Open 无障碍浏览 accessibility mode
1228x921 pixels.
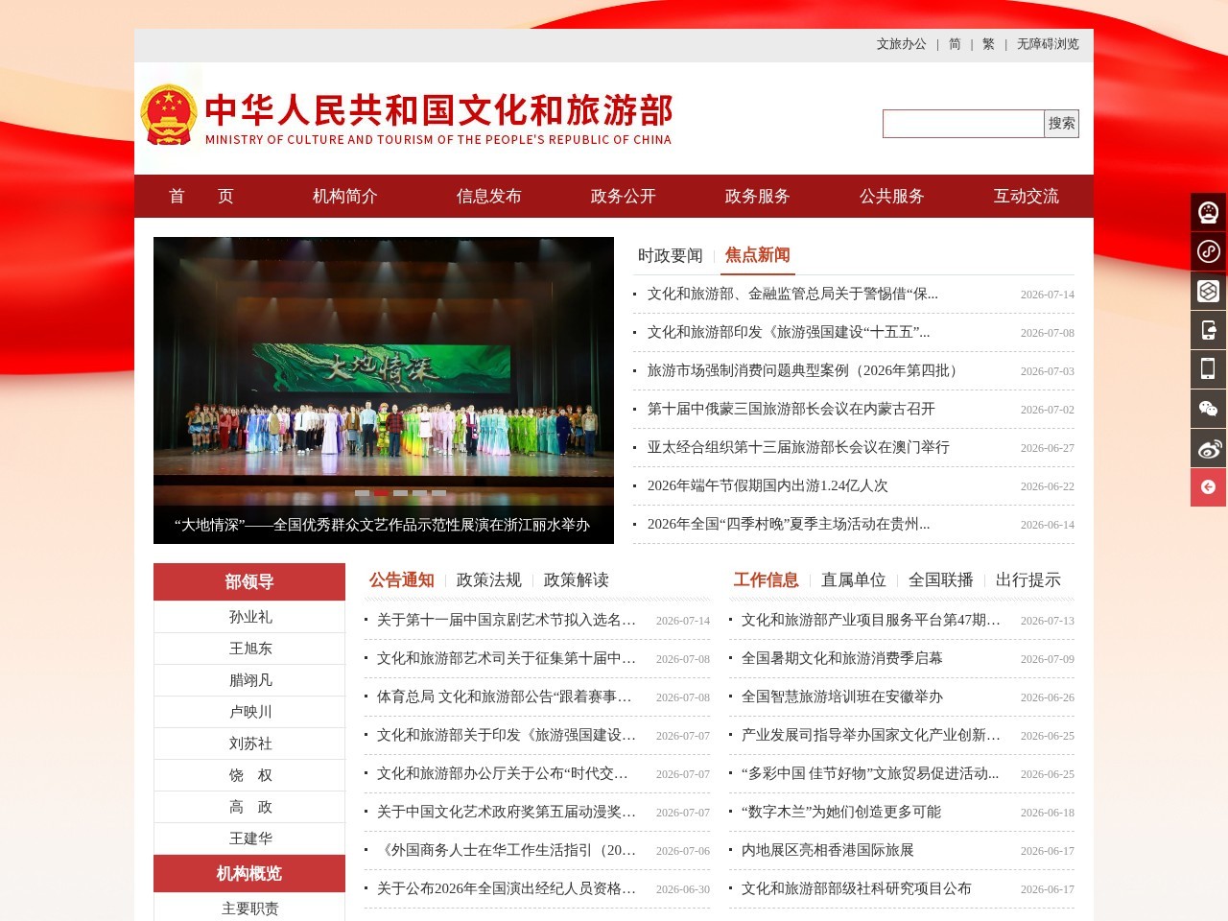(1048, 44)
